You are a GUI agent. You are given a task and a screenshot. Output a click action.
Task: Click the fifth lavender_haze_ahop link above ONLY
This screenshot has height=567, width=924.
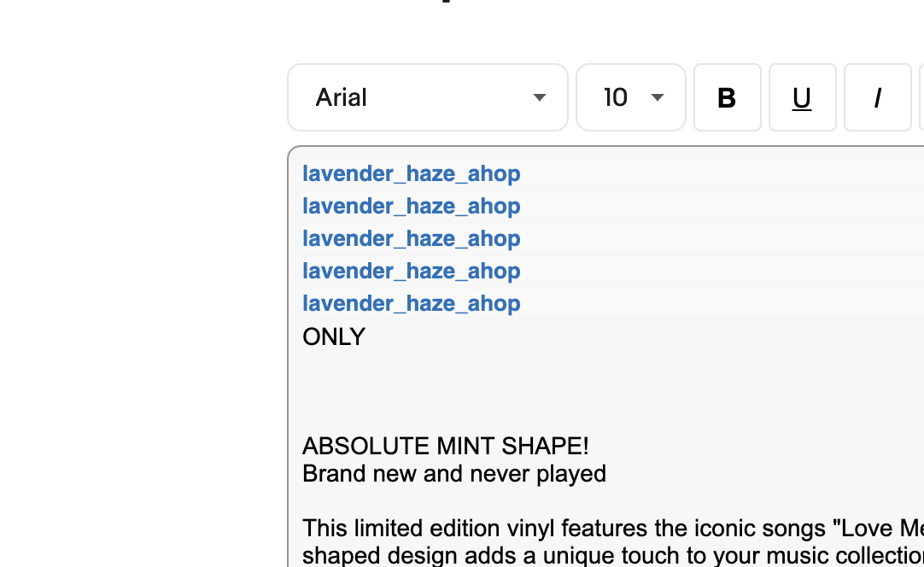pyautogui.click(x=412, y=303)
